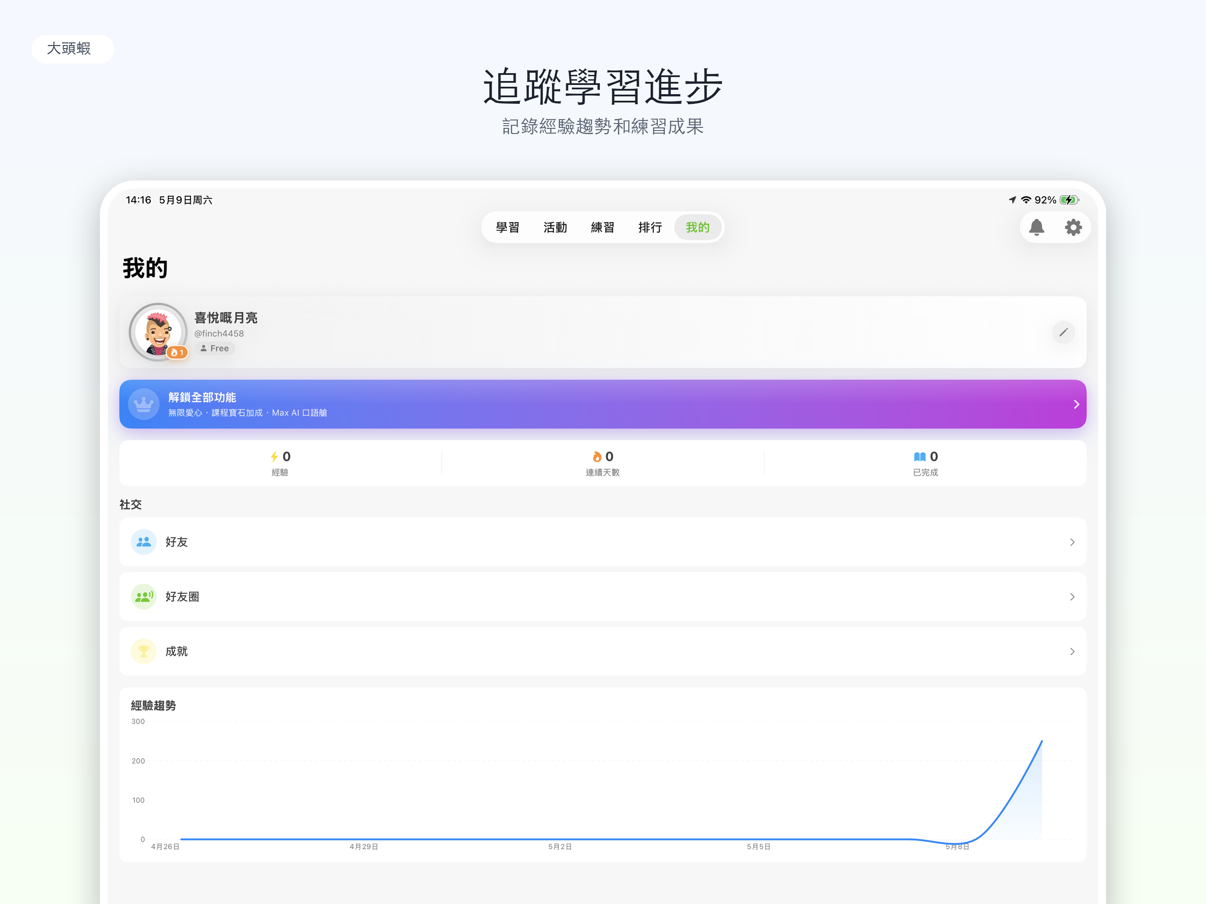Open the notifications bell

pos(1036,227)
